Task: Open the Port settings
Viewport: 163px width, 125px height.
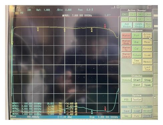Action: [x=137, y=35]
